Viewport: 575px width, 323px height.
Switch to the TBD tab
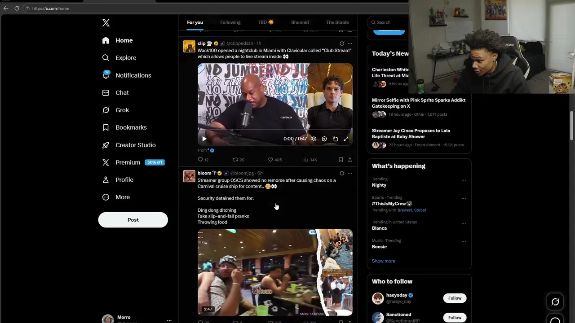[265, 22]
